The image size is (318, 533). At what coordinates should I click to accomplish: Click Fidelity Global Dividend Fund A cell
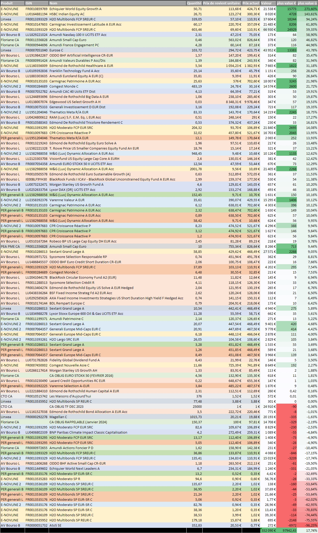coord(118,360)
